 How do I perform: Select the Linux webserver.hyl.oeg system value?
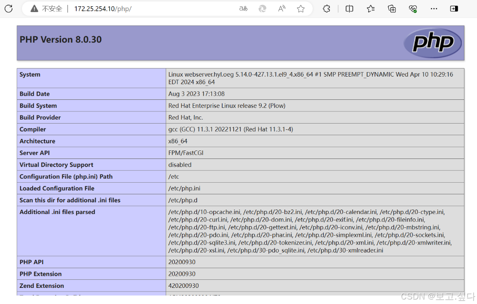coord(310,78)
